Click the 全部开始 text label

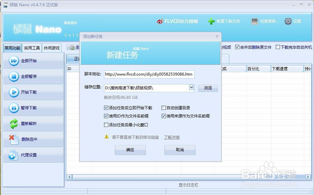[x=29, y=61]
